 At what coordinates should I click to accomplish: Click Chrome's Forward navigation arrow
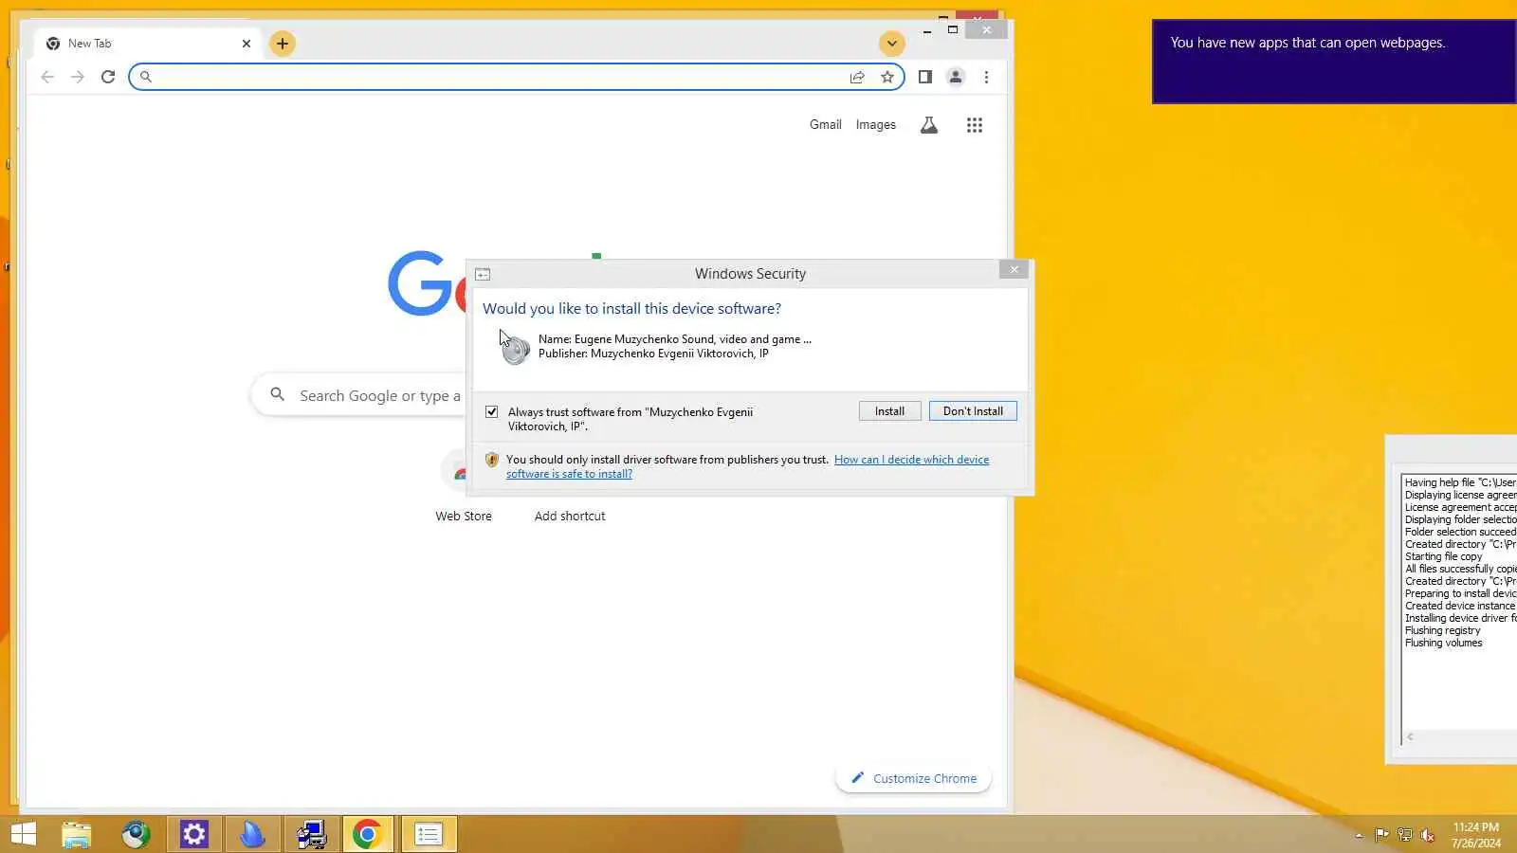78,77
